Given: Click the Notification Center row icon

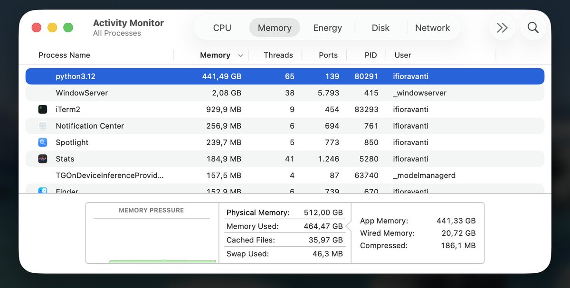Looking at the screenshot, I should click(x=43, y=126).
